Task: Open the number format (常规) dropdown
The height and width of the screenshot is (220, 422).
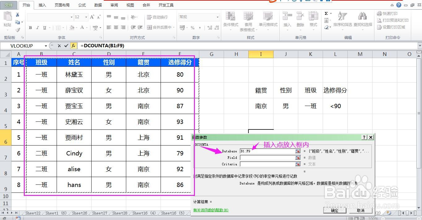Action: pos(217,17)
